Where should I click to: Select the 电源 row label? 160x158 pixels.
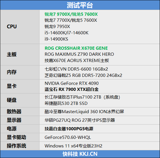[12, 129]
